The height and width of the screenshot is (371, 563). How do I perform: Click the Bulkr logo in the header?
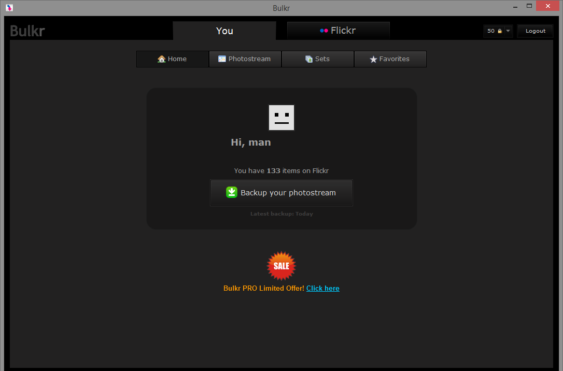point(27,31)
